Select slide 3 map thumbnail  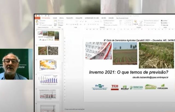coord(48,65)
